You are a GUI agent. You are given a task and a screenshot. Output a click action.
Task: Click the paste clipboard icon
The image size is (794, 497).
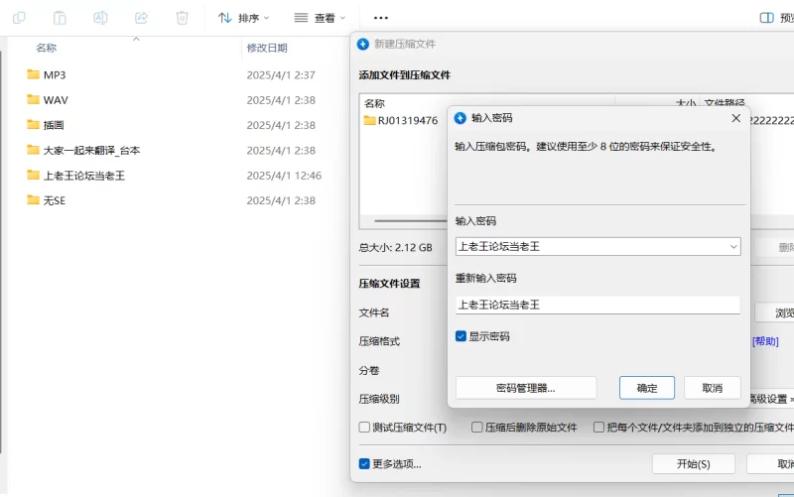[x=60, y=18]
